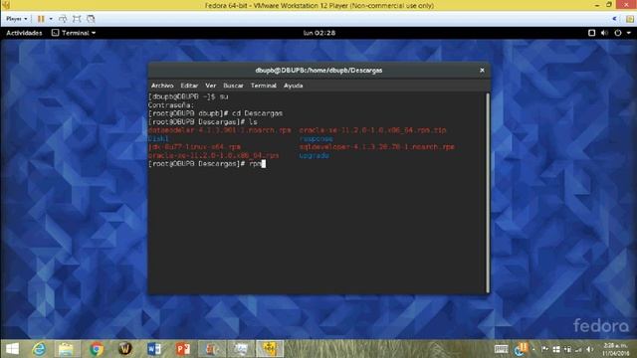
Task: Open the second taskbar app right of PowerPoint
Action: point(241,349)
